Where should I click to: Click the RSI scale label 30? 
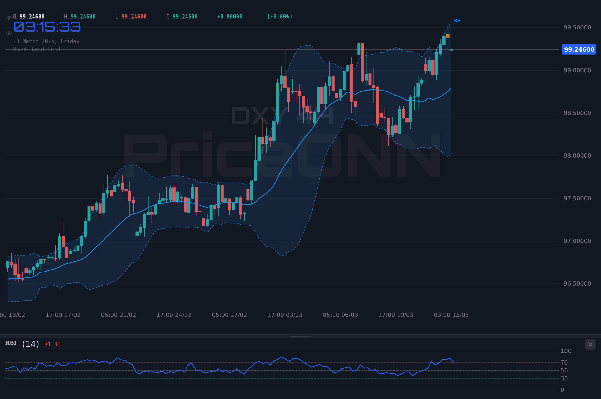[564, 378]
